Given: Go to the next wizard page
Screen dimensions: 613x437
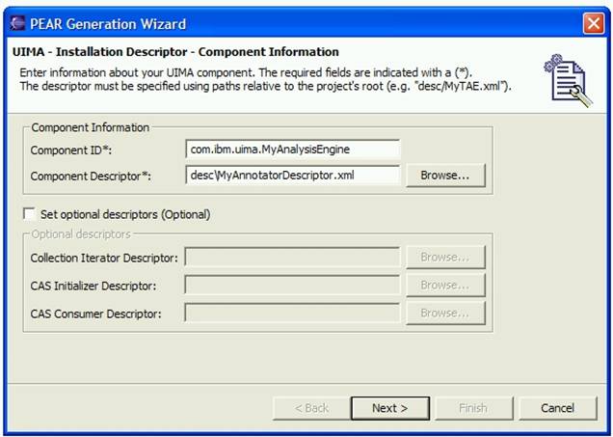Looking at the screenshot, I should [389, 408].
